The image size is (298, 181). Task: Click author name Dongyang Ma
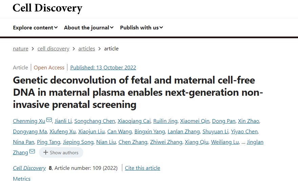coord(30,131)
